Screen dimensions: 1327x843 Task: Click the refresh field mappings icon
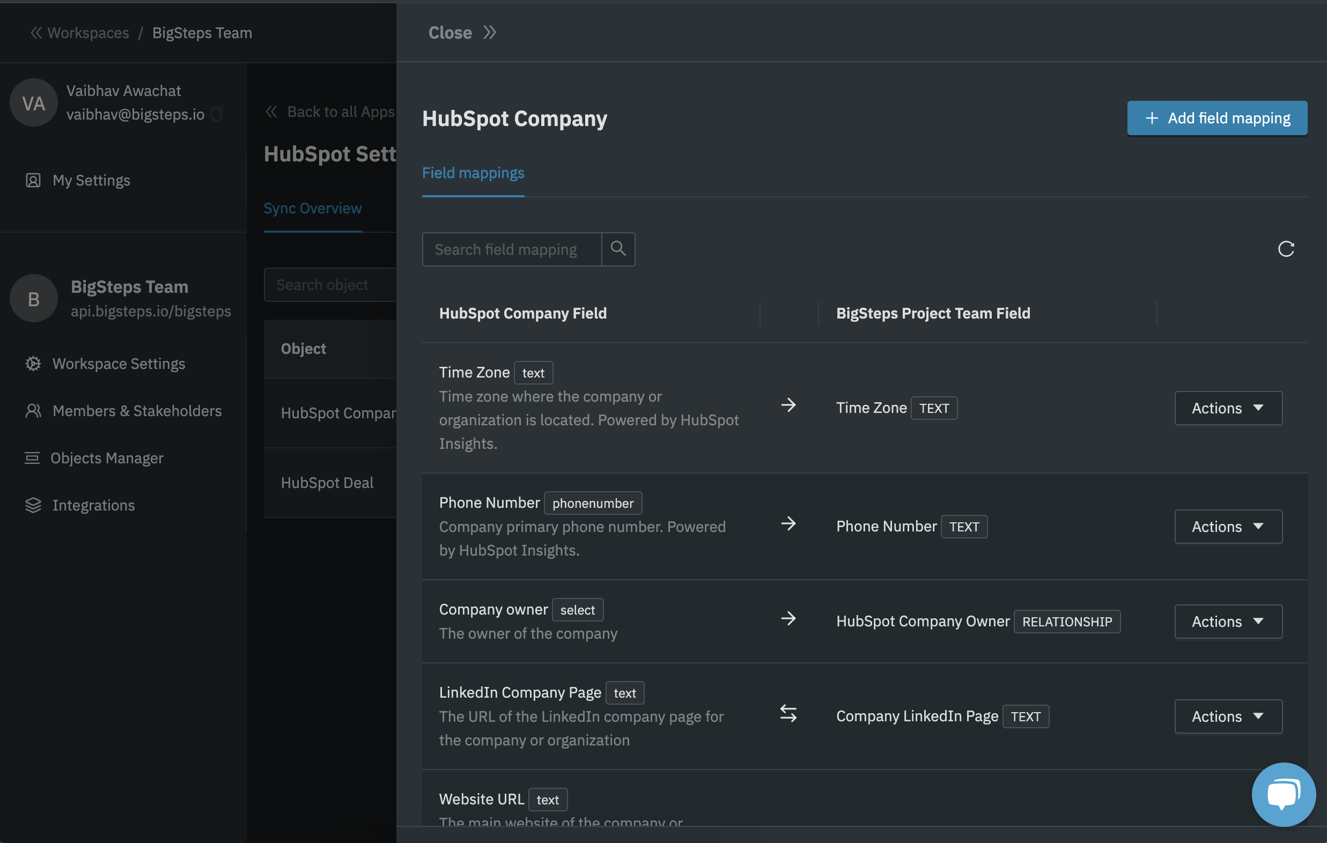(x=1286, y=249)
